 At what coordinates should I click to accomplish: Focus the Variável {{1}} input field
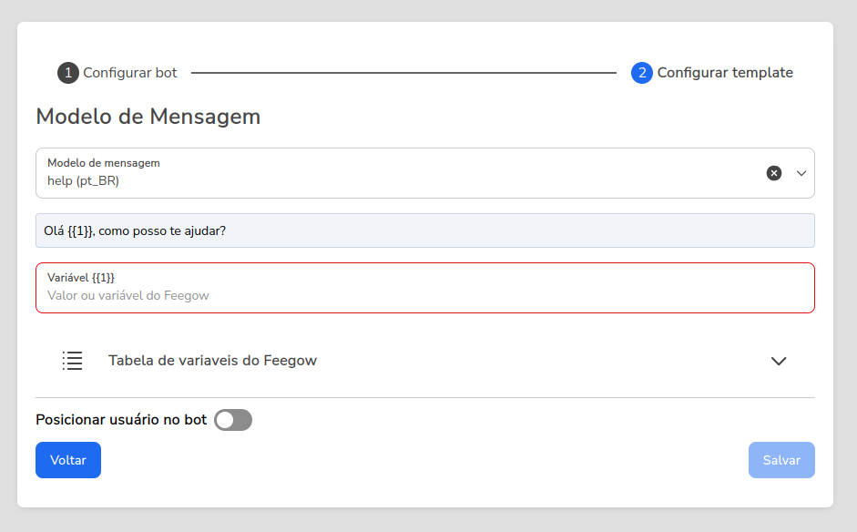point(425,288)
